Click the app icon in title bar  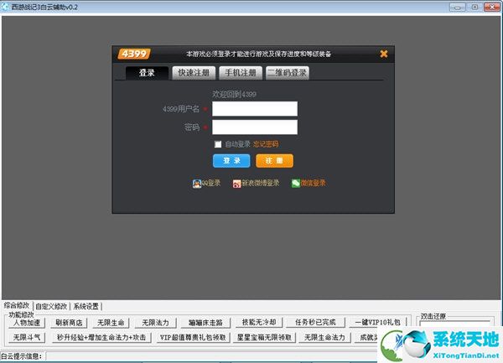[5, 7]
